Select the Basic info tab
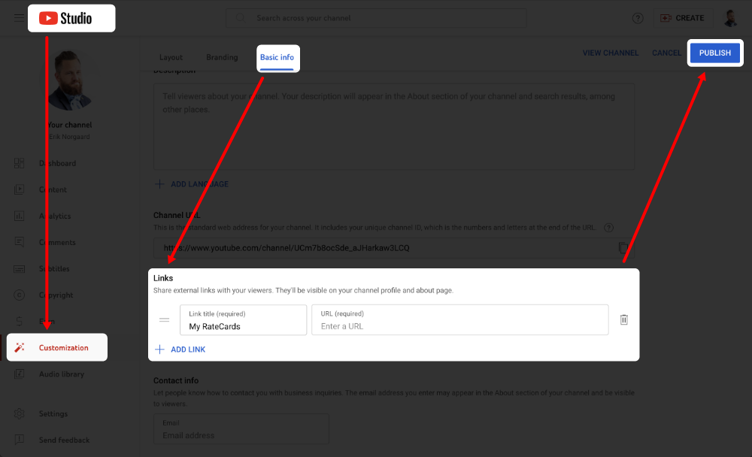The image size is (752, 457). 277,57
